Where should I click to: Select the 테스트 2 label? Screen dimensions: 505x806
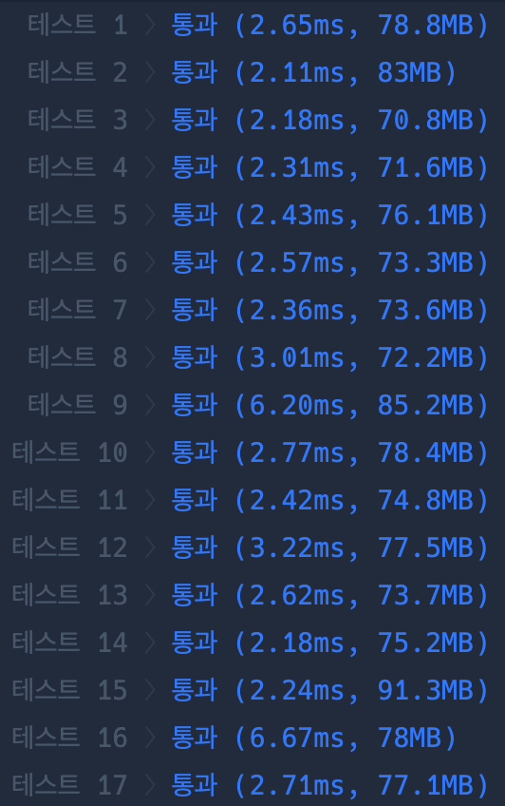tap(78, 72)
